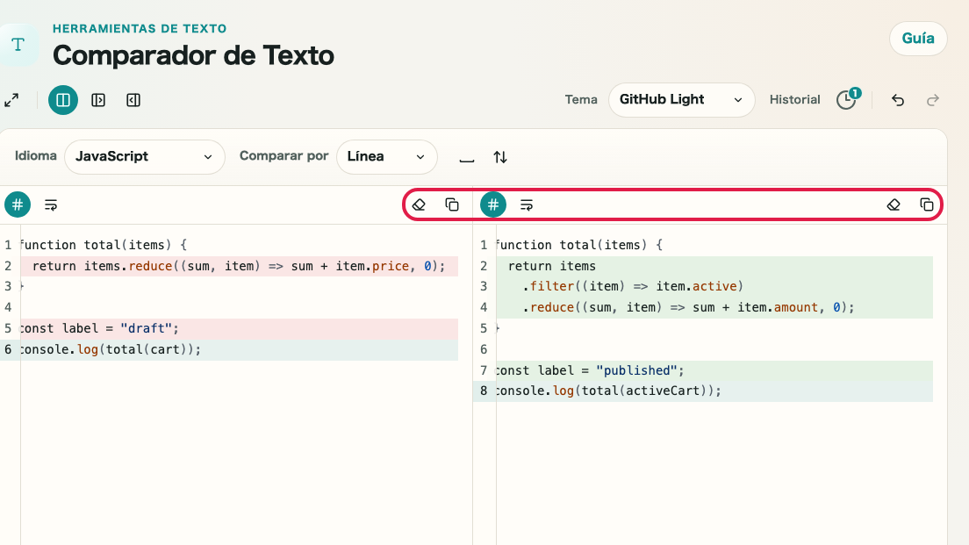Swap left and right texts with arrows icon

click(x=500, y=158)
